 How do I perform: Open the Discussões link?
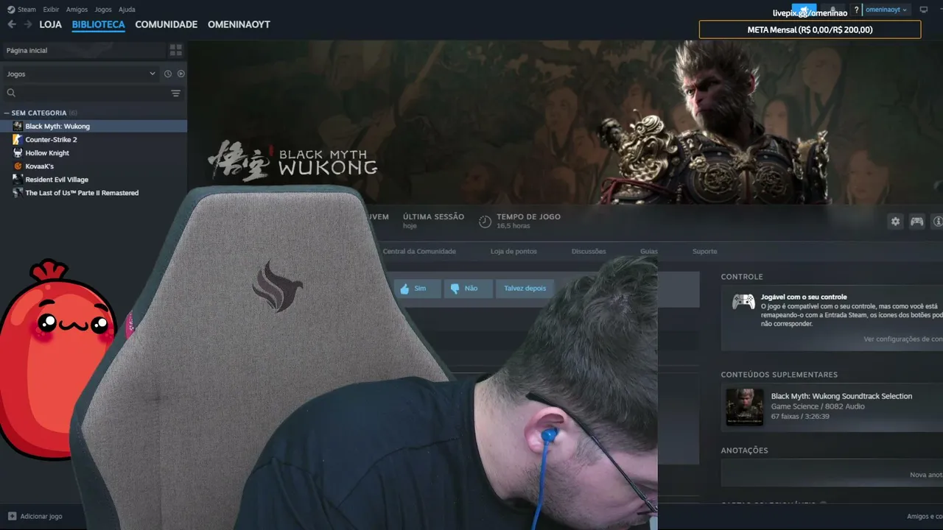(589, 252)
